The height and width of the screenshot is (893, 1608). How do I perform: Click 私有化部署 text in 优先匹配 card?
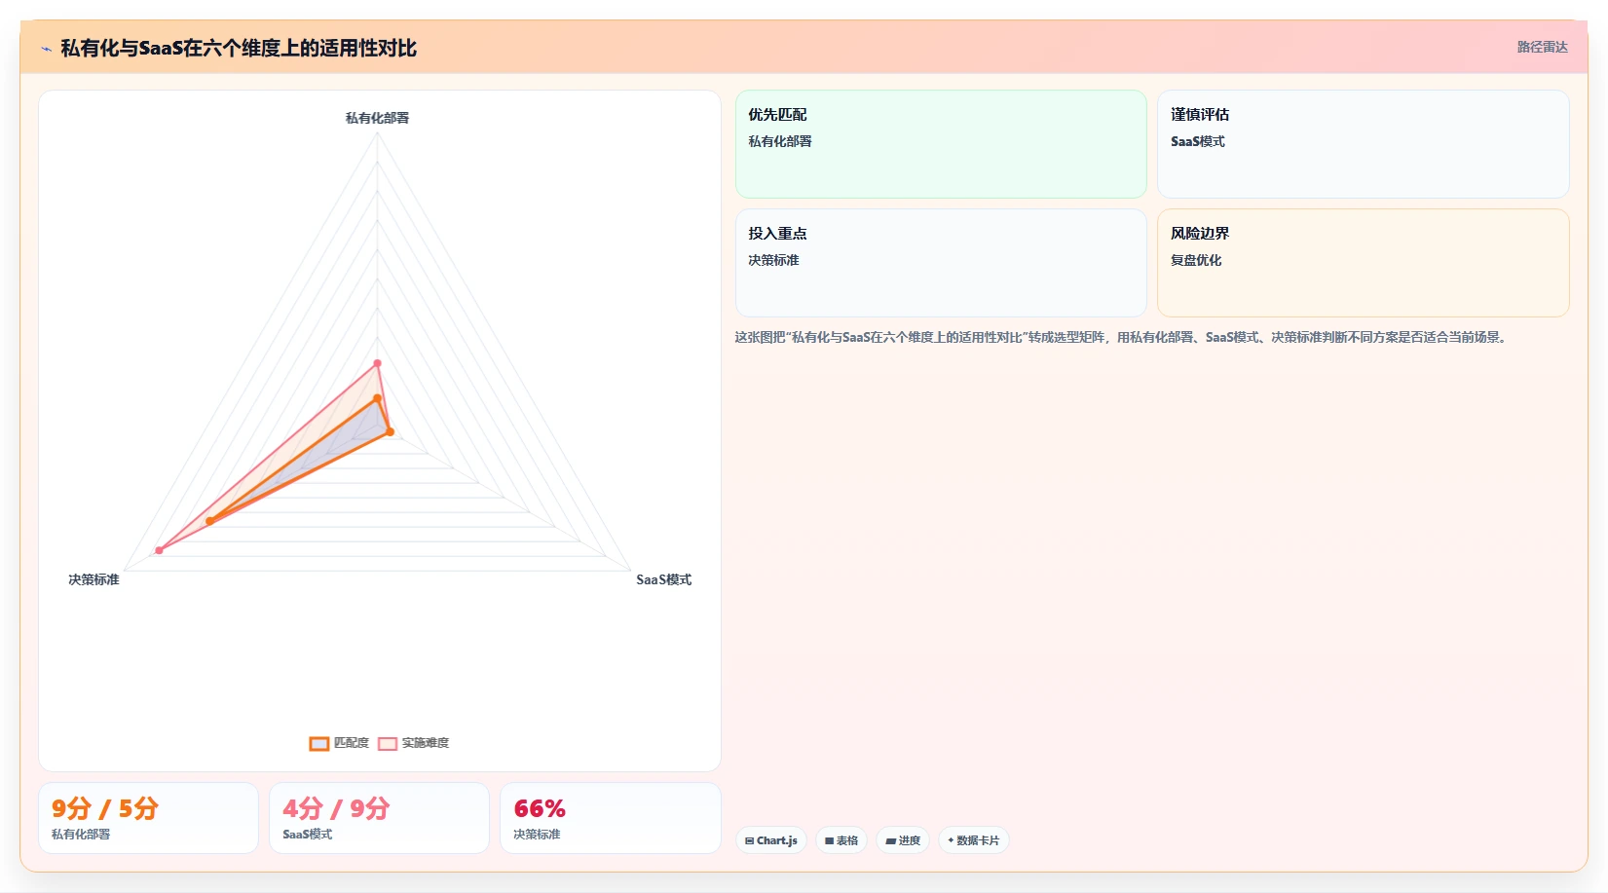coord(780,141)
